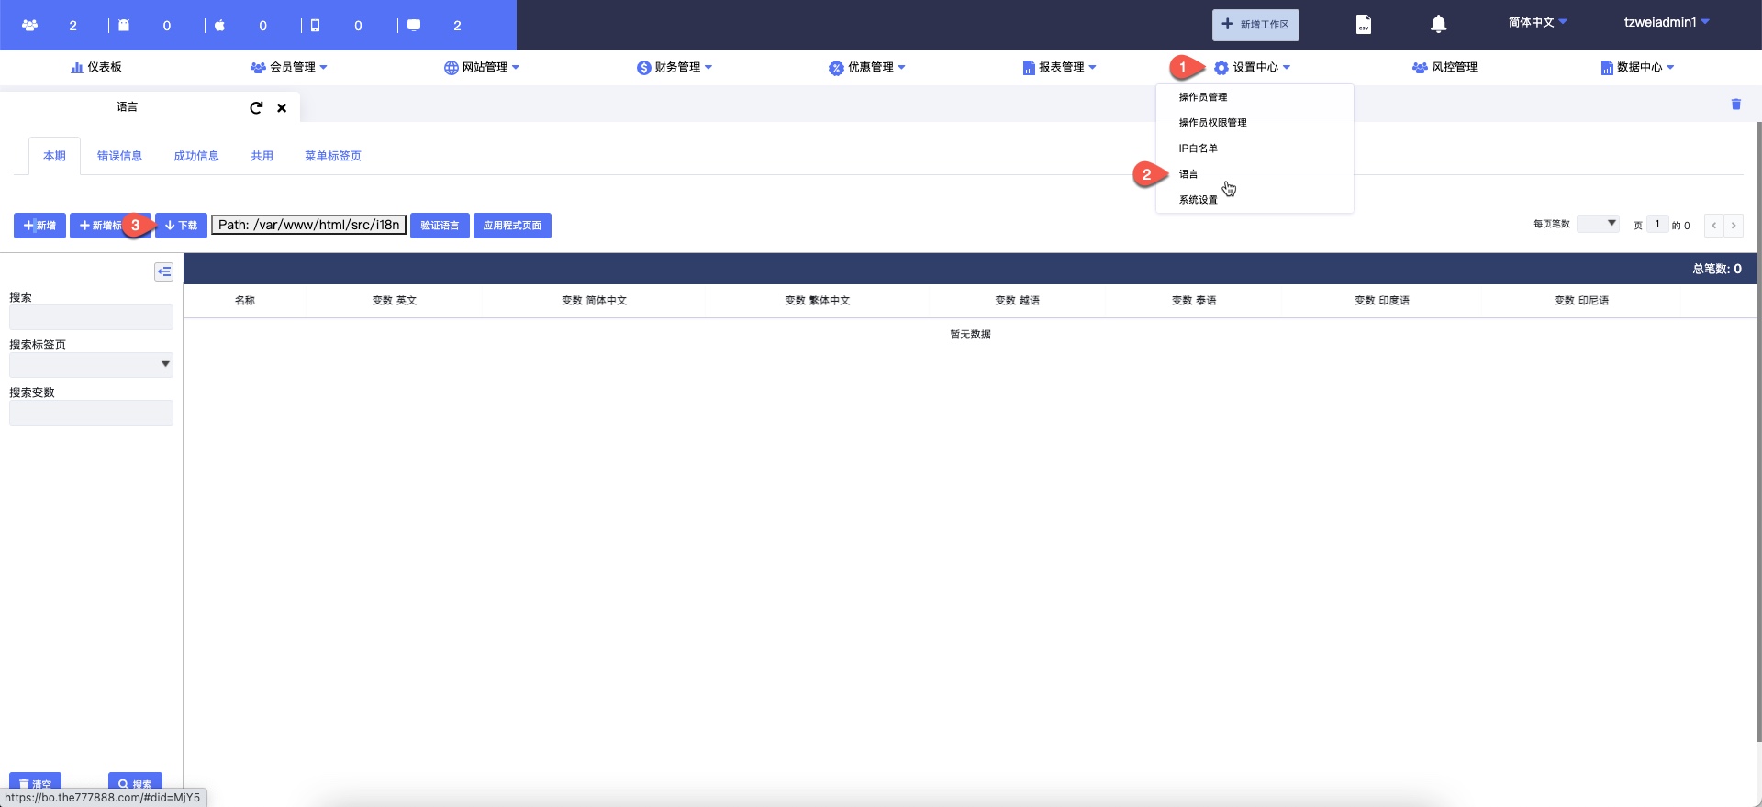
Task: Expand 报表管理 menu
Action: click(1060, 67)
